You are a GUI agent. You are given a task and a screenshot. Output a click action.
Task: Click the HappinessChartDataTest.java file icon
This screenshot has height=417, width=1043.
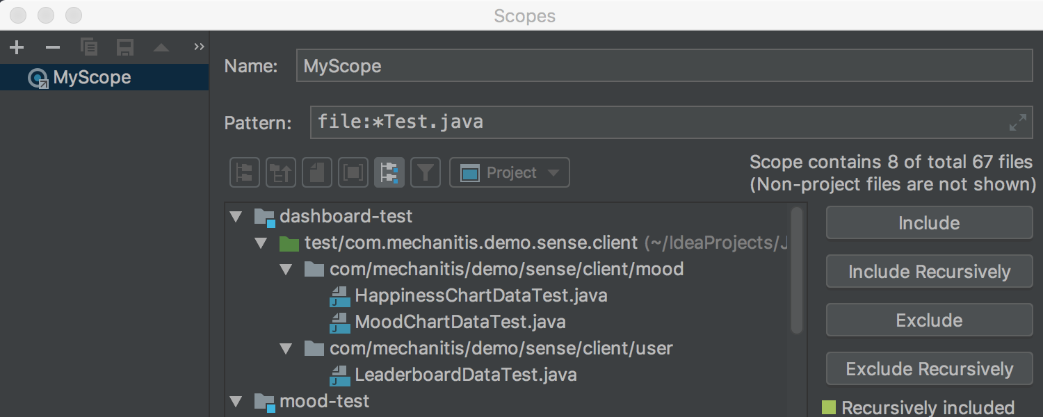click(x=339, y=296)
